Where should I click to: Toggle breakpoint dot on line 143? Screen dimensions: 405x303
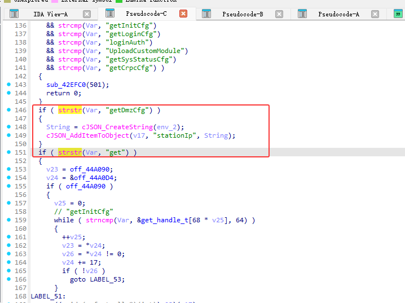8,85
